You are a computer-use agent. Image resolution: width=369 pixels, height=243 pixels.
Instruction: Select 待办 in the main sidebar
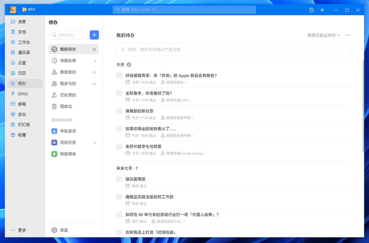click(x=25, y=84)
